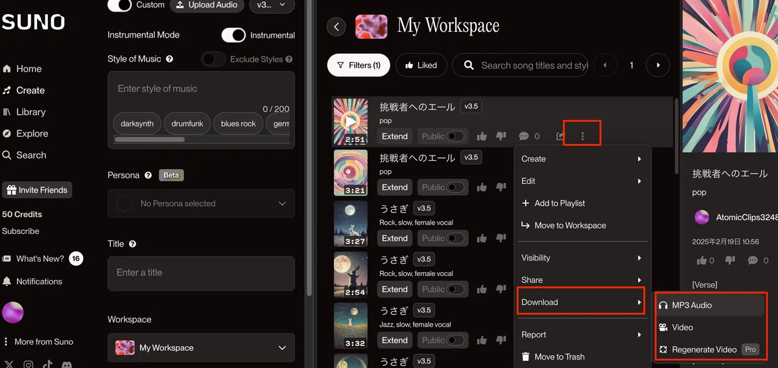Click share icon on the 2:51 song
This screenshot has width=778, height=368.
click(x=561, y=136)
